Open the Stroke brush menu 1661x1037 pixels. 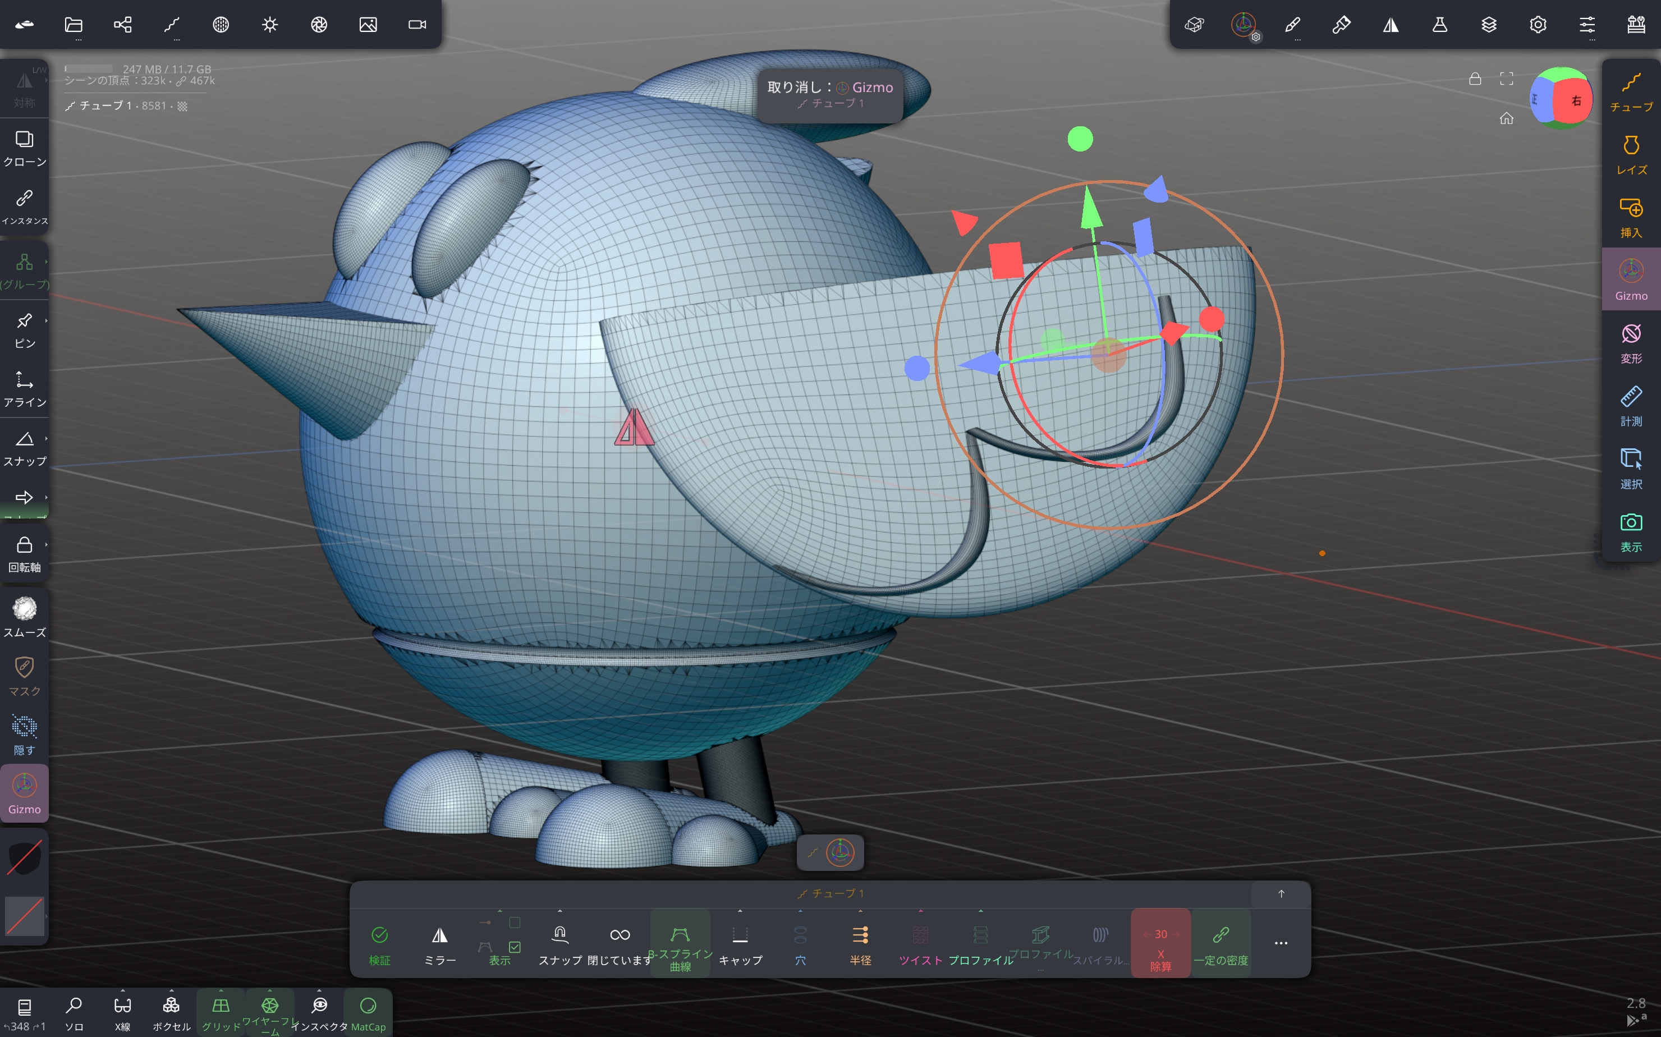point(1292,25)
